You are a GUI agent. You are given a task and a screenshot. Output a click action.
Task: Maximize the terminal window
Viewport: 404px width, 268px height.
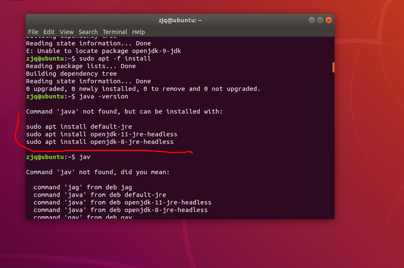tap(320, 20)
